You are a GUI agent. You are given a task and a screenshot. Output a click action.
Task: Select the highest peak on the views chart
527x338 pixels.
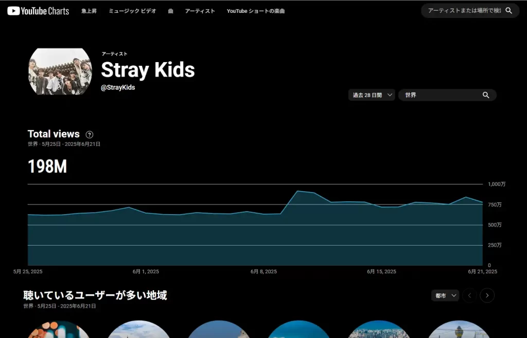(x=297, y=191)
